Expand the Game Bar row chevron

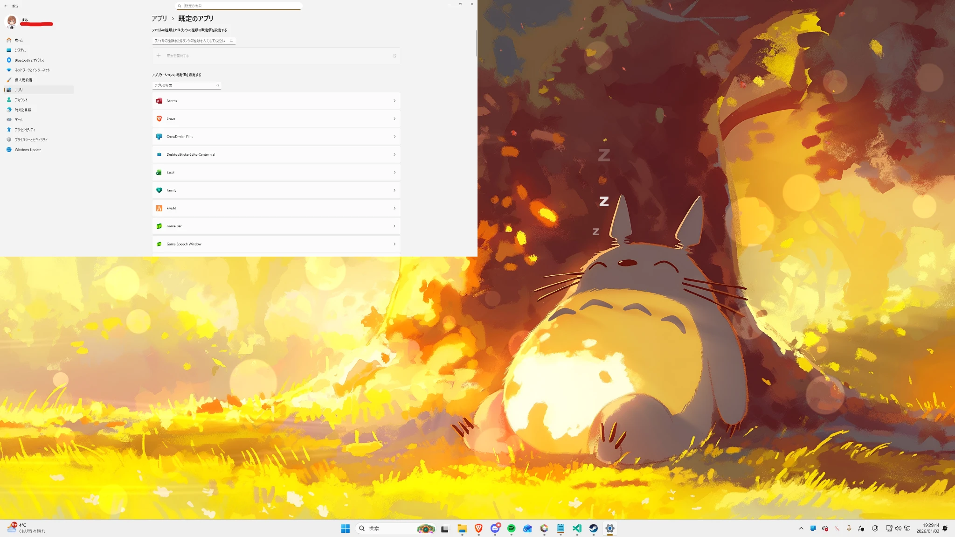click(394, 226)
